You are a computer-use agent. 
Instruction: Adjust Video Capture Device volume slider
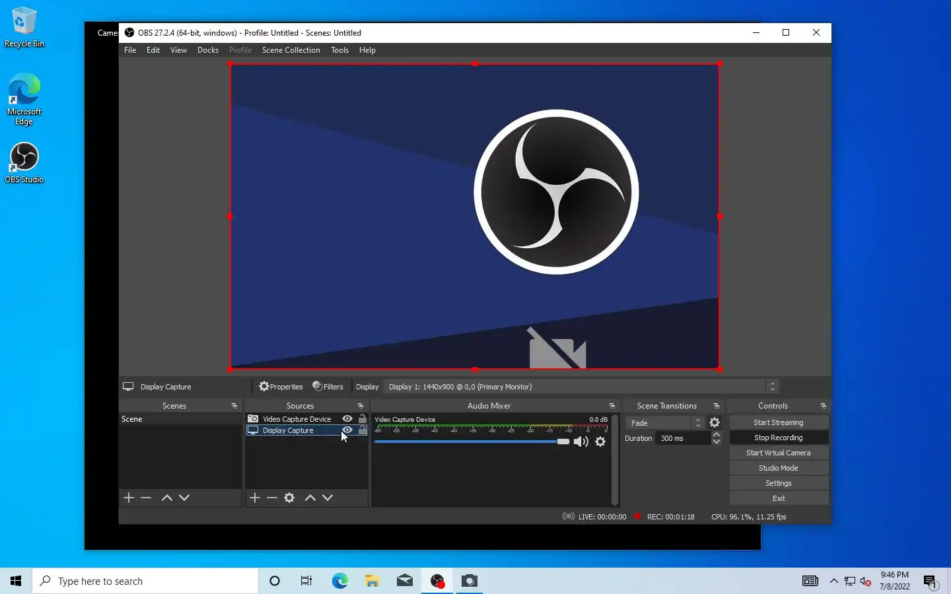click(x=472, y=442)
